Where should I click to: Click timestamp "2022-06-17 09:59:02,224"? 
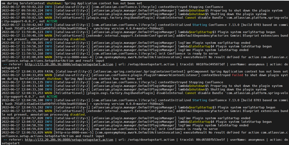point(22,10)
